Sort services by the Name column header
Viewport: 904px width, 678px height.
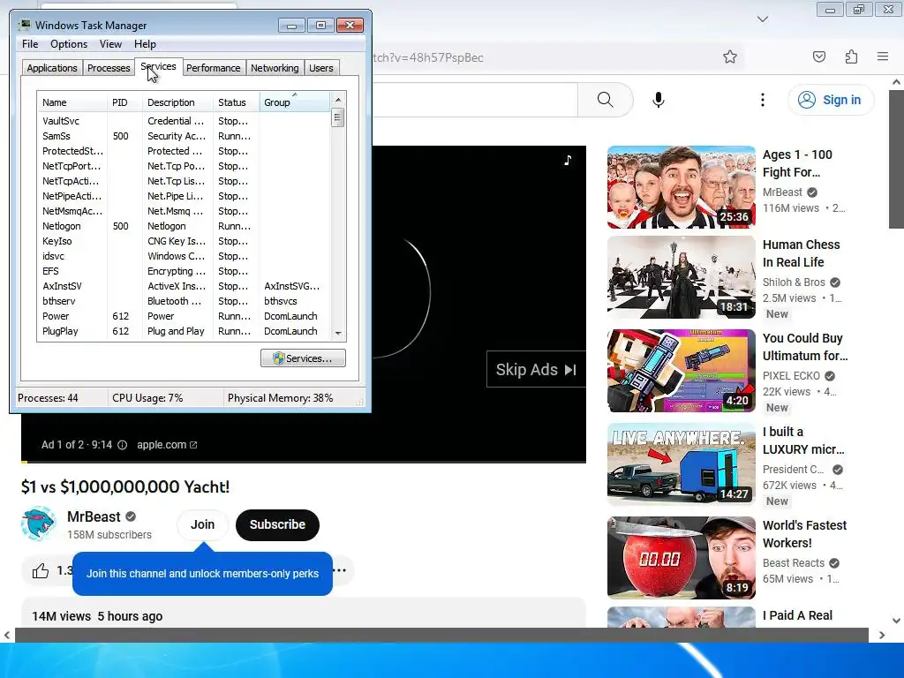72,102
